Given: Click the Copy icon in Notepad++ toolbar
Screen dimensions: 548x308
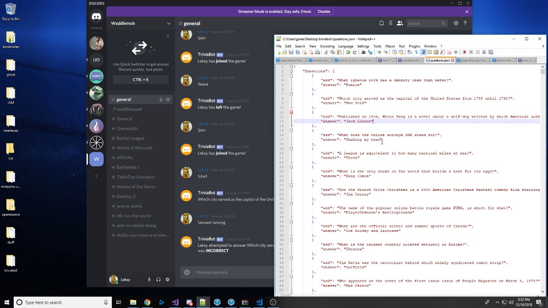Looking at the screenshot, I should 332,52.
